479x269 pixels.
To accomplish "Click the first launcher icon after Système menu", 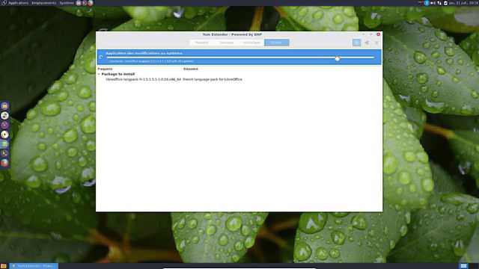I will [x=79, y=3].
